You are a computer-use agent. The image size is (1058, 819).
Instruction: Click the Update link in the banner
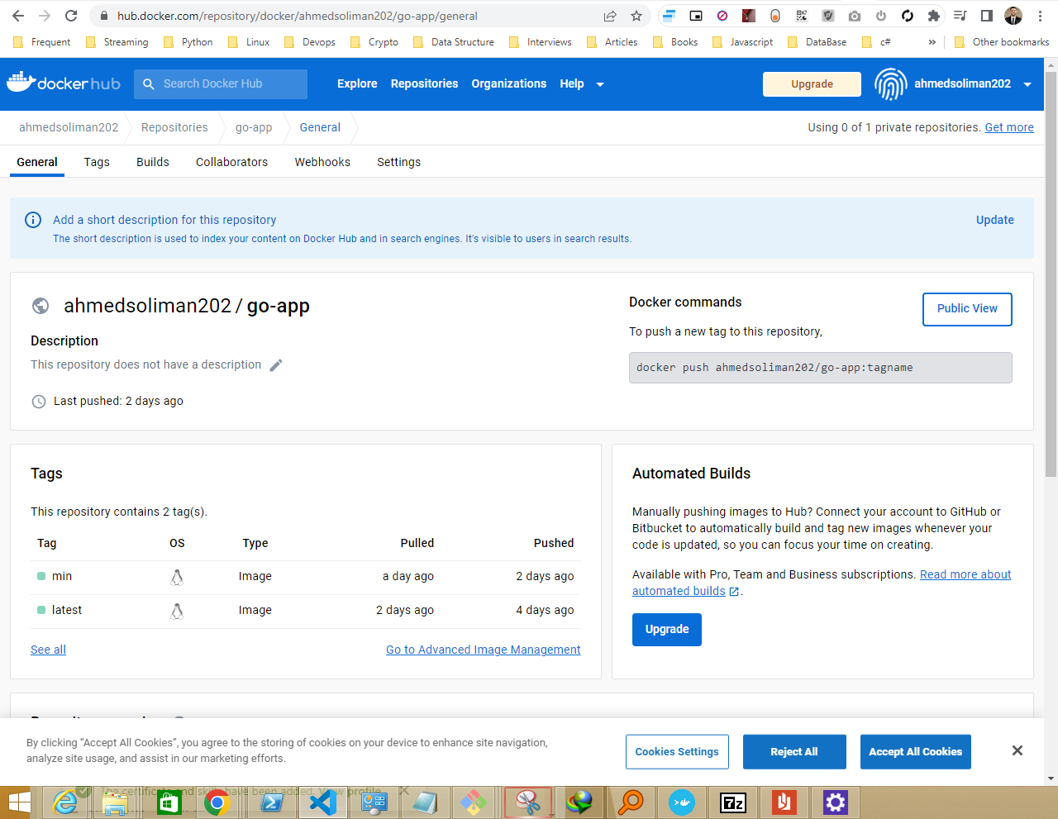coord(995,220)
